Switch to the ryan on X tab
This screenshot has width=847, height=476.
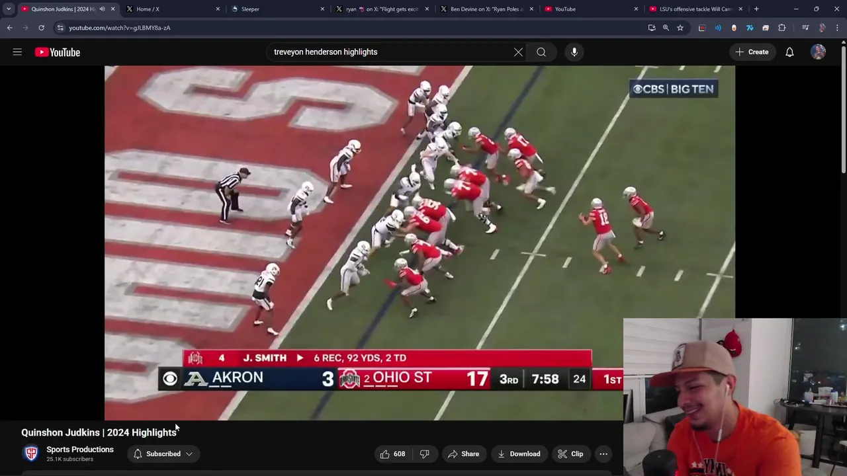click(x=384, y=9)
